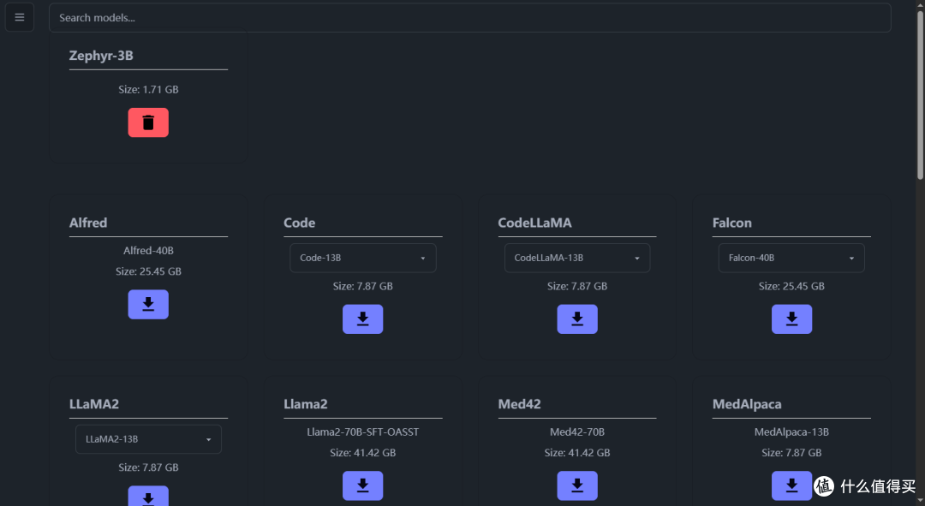
Task: Download the selected Code-13B model
Action: click(363, 319)
